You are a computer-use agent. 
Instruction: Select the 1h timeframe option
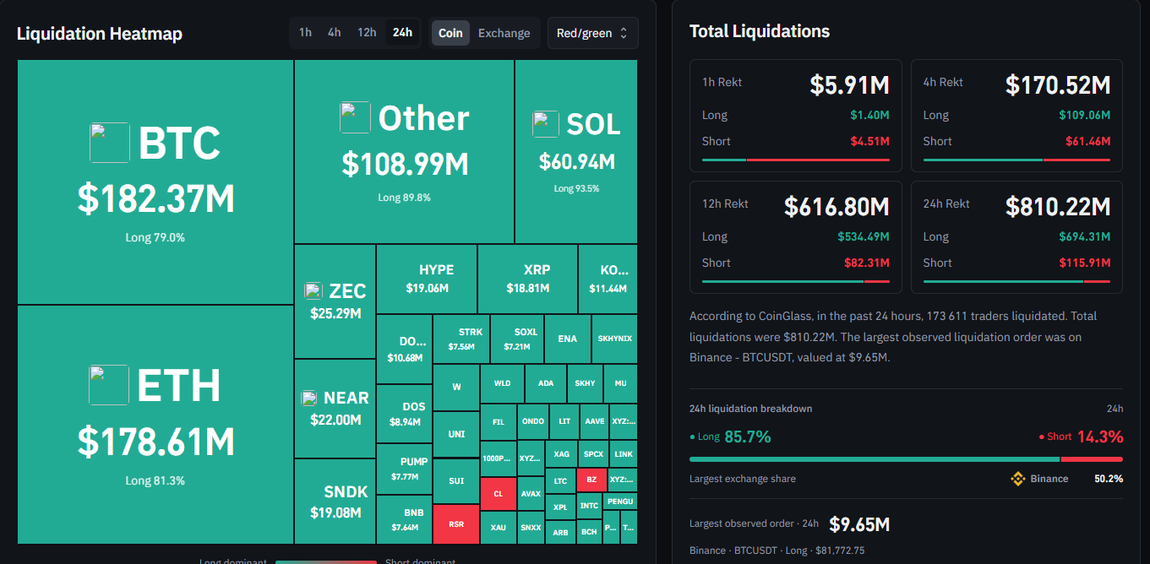305,32
